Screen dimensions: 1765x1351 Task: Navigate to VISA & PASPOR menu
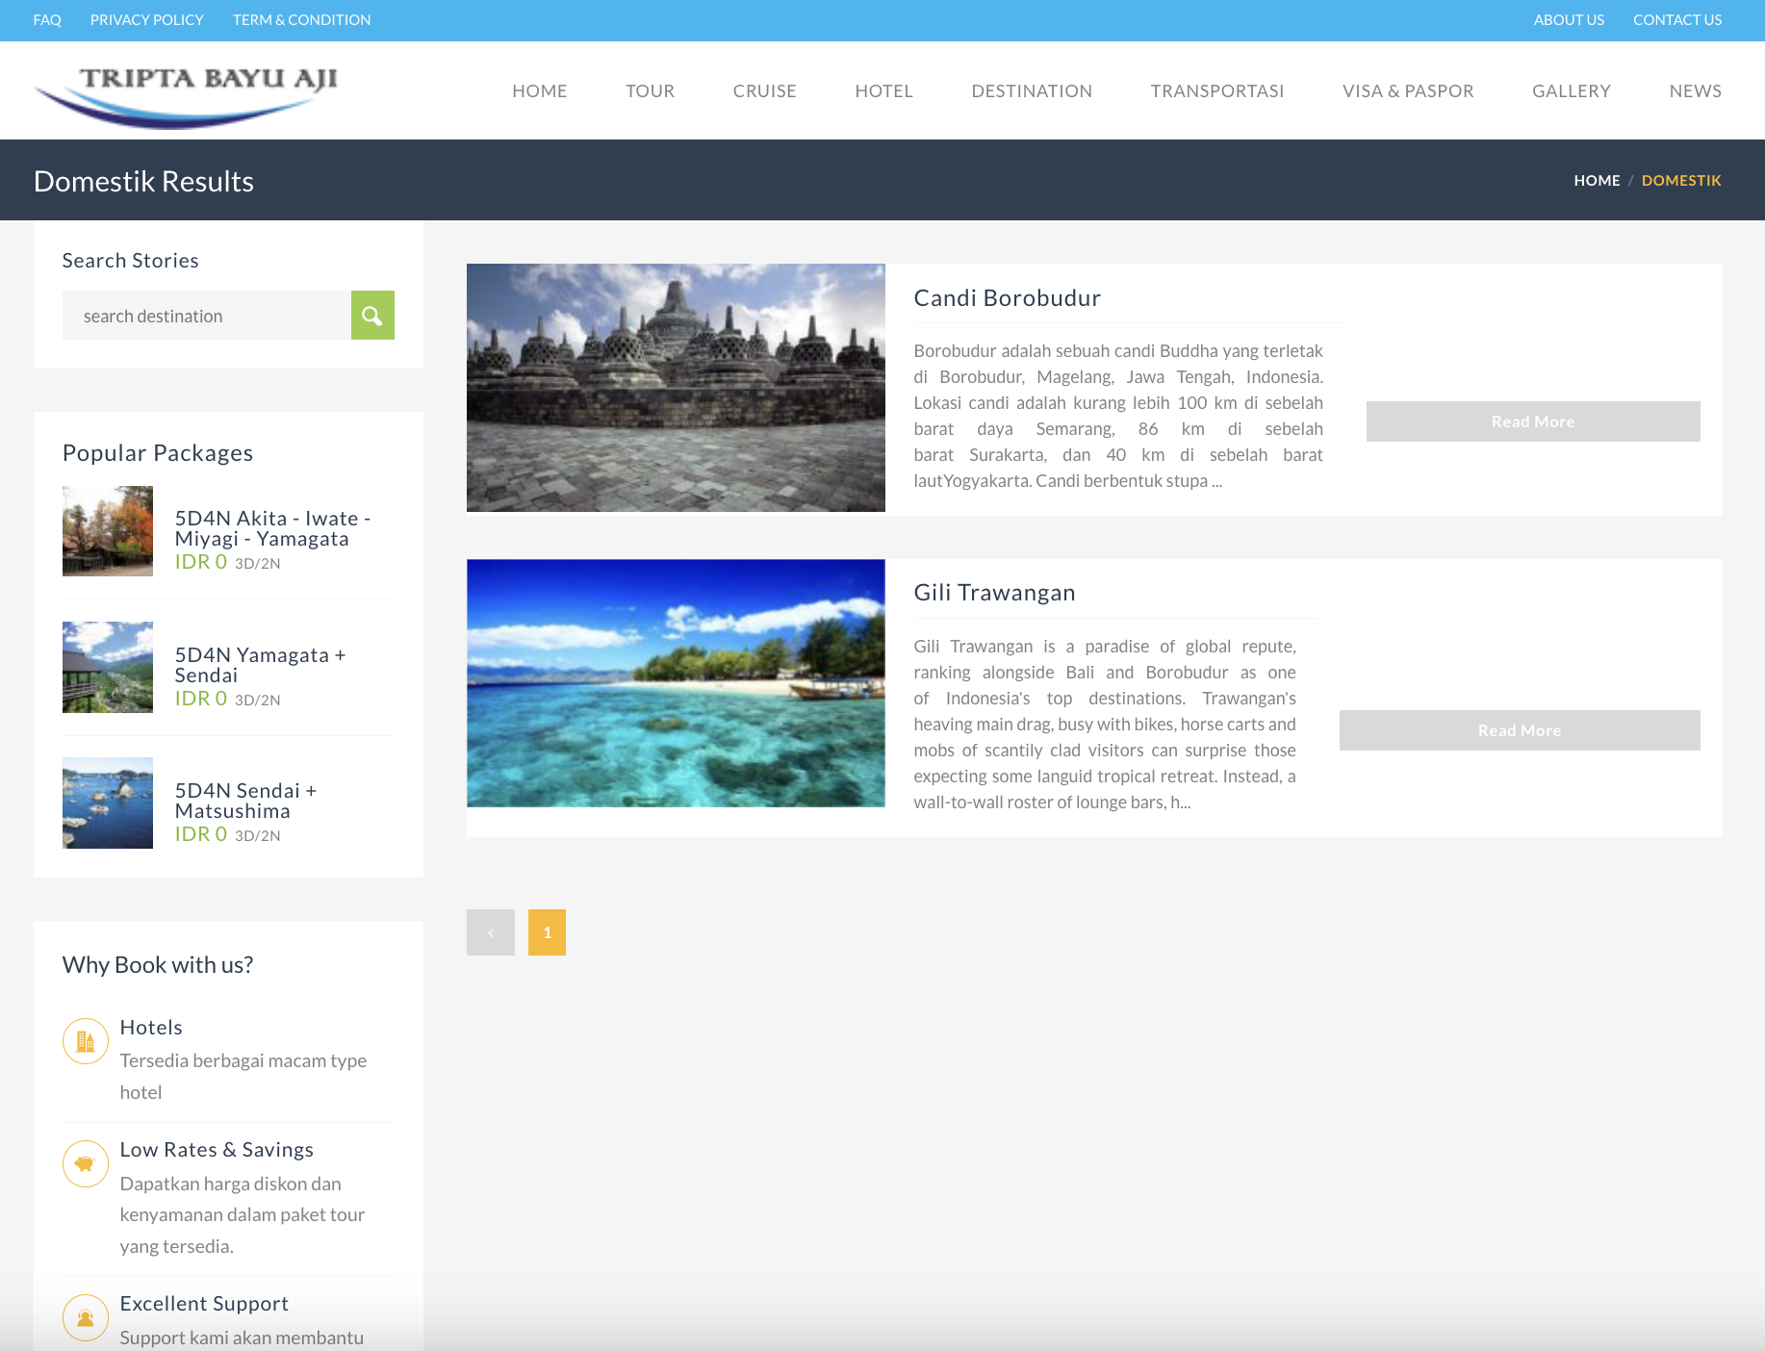click(1408, 91)
